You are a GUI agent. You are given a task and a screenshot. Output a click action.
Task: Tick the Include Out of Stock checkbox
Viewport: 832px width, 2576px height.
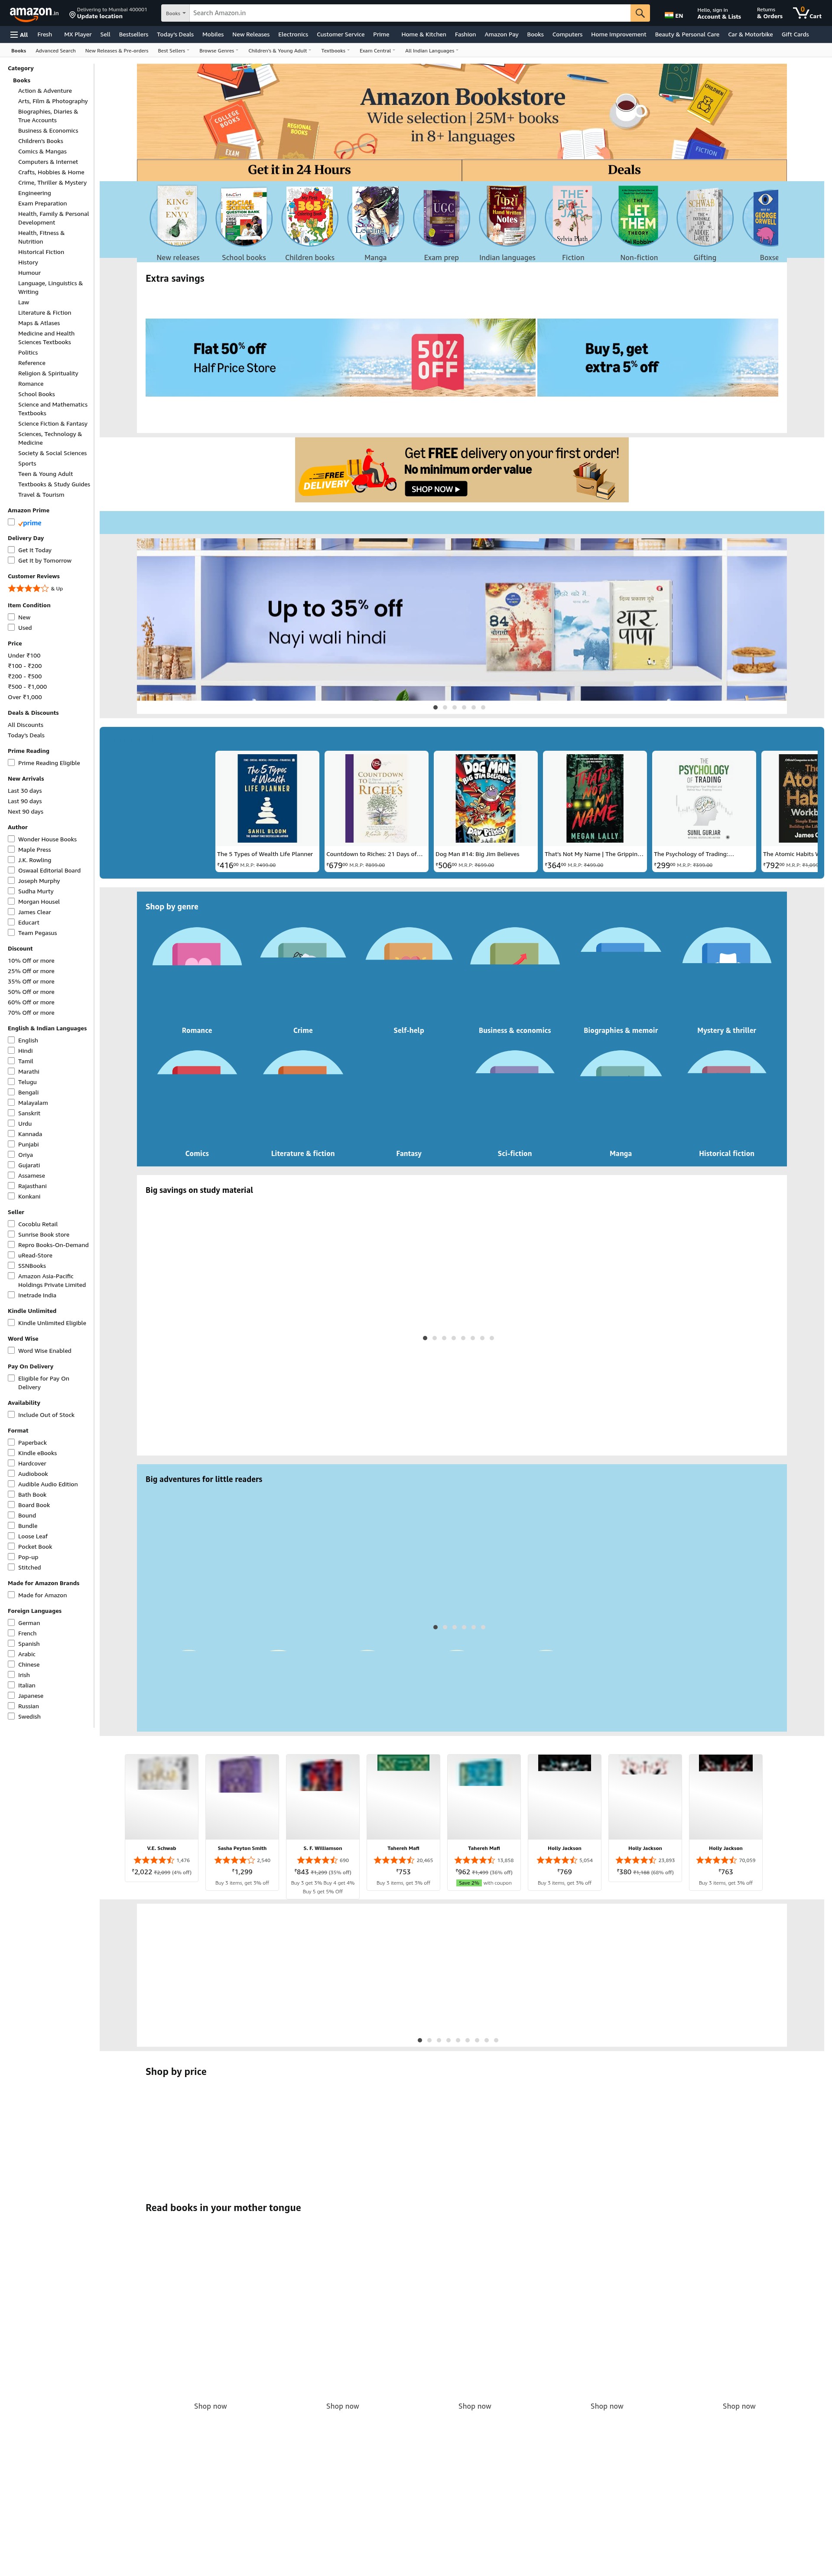[x=11, y=1415]
